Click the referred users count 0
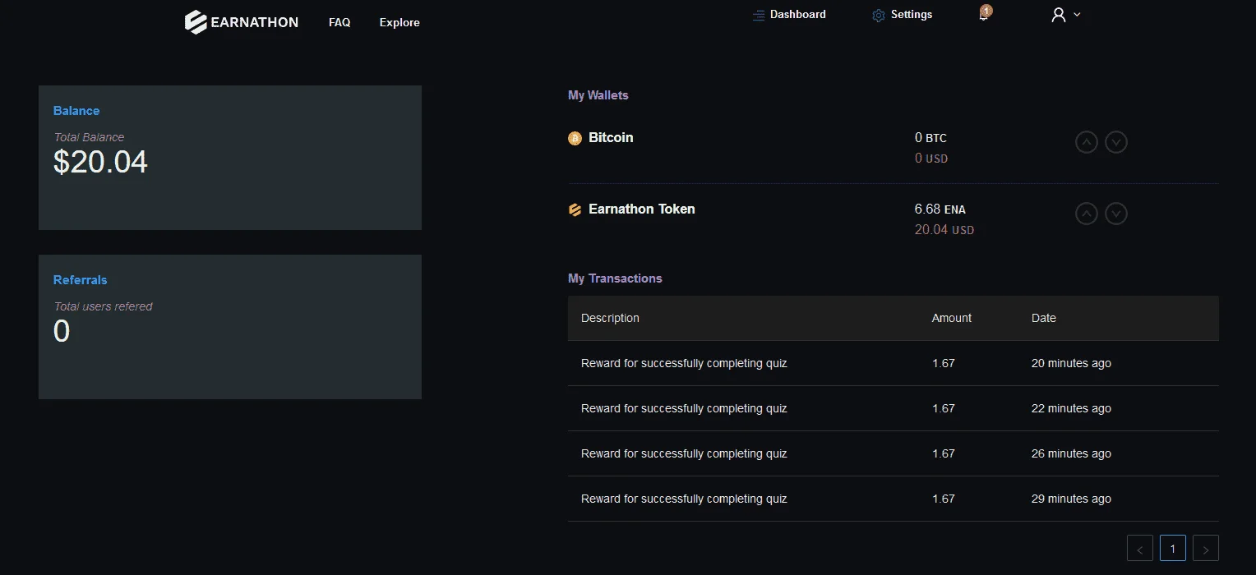 [x=62, y=331]
